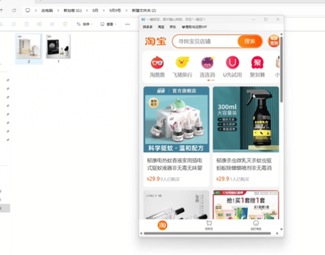This screenshot has width=325, height=255.
Task: Focus the 寻找宝贝店铺 search field
Action: click(x=206, y=41)
